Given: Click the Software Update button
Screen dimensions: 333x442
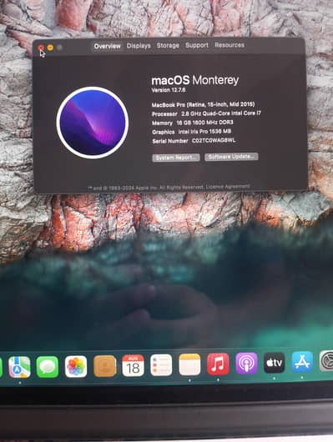Looking at the screenshot, I should point(231,157).
